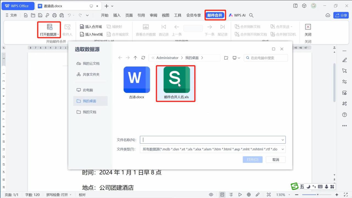Open the new tab dropdown arrow beside plus
The image size is (352, 198).
tap(112, 6)
